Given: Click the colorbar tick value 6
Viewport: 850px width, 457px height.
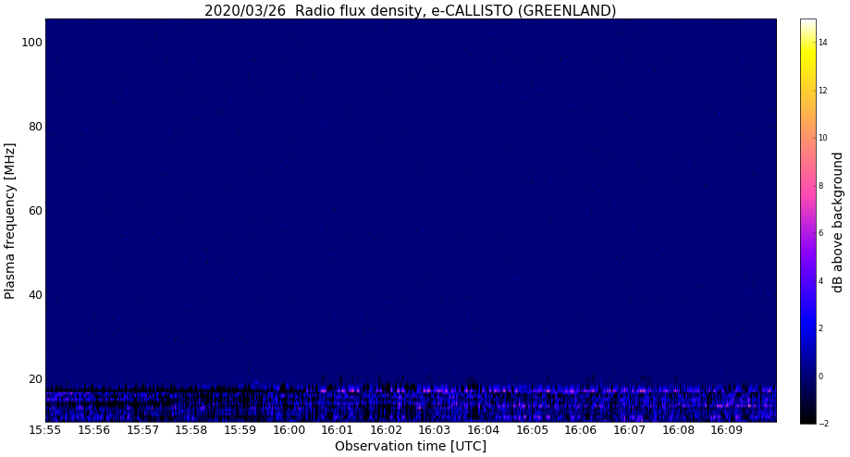Looking at the screenshot, I should coord(820,233).
